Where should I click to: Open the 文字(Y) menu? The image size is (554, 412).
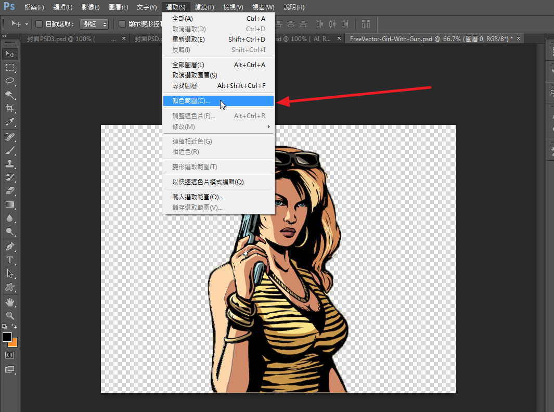[x=147, y=7]
